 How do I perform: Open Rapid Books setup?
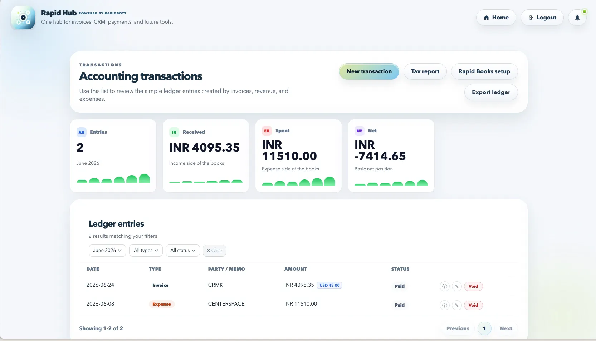coord(484,71)
